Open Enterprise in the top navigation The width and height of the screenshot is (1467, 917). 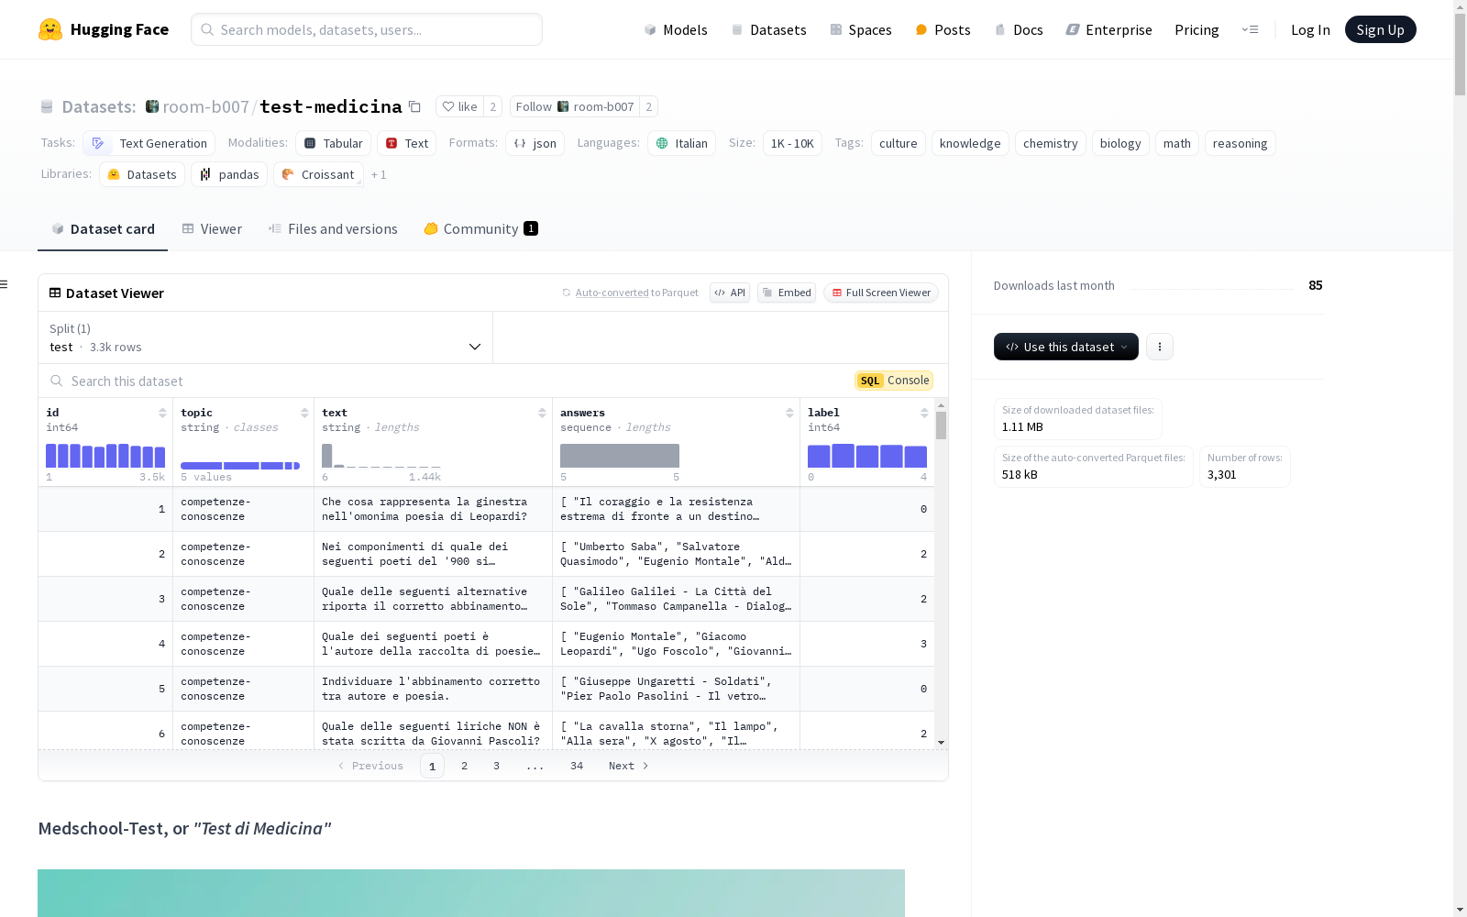[1109, 29]
